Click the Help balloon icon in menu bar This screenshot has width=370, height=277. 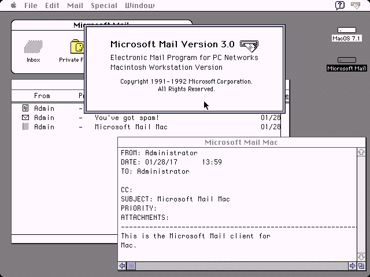coord(341,5)
